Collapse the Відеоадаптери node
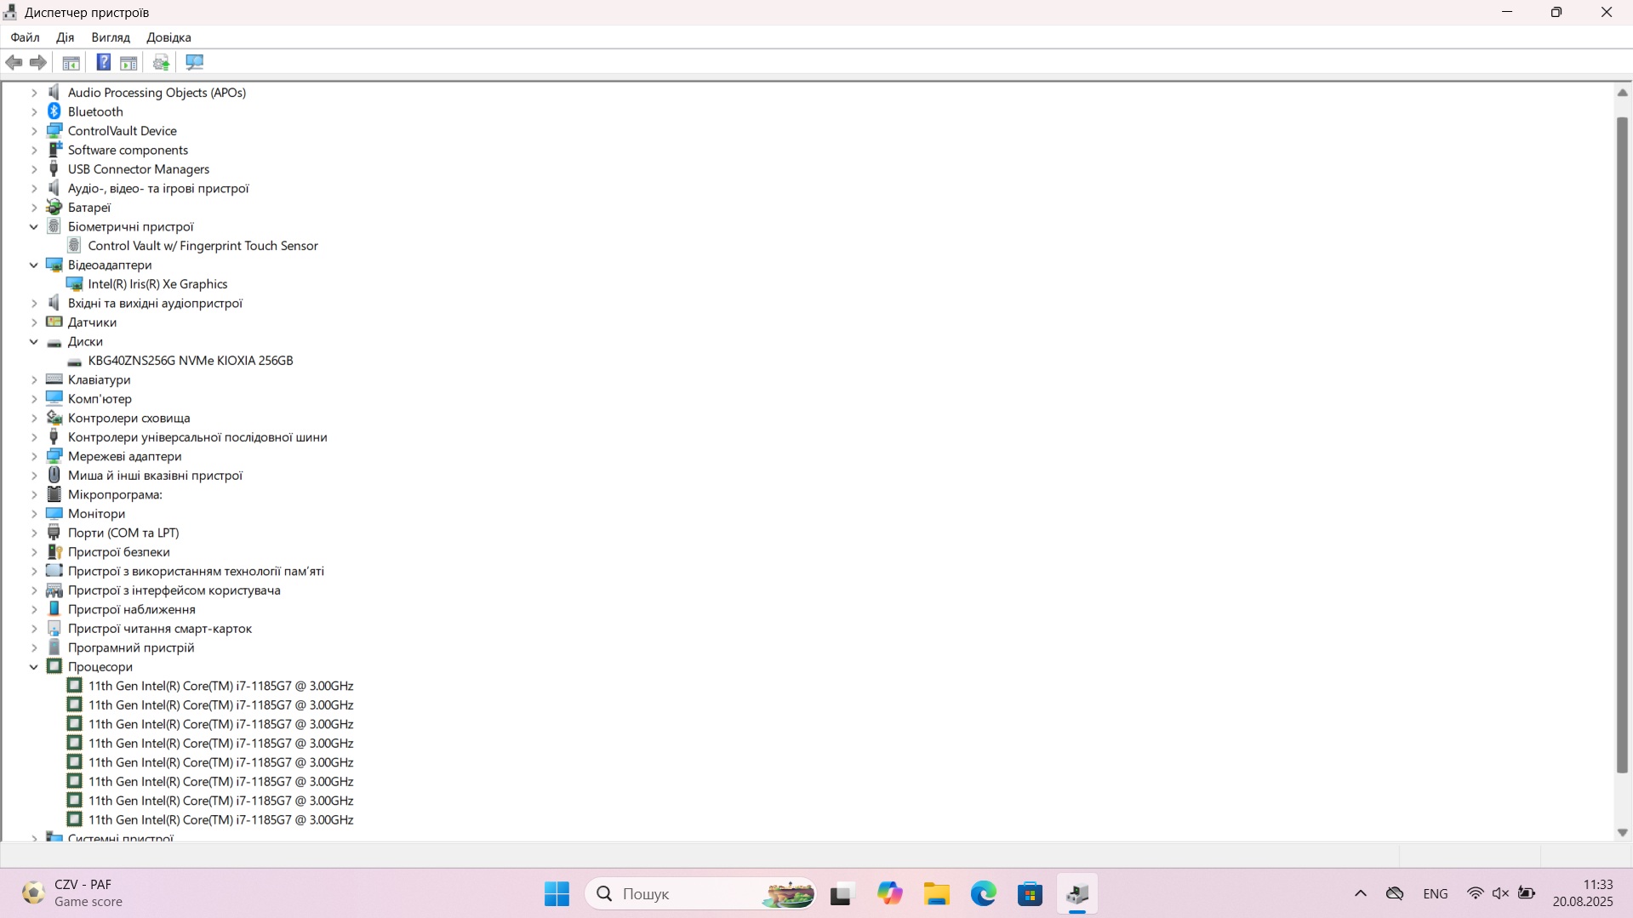This screenshot has height=918, width=1633. [34, 265]
